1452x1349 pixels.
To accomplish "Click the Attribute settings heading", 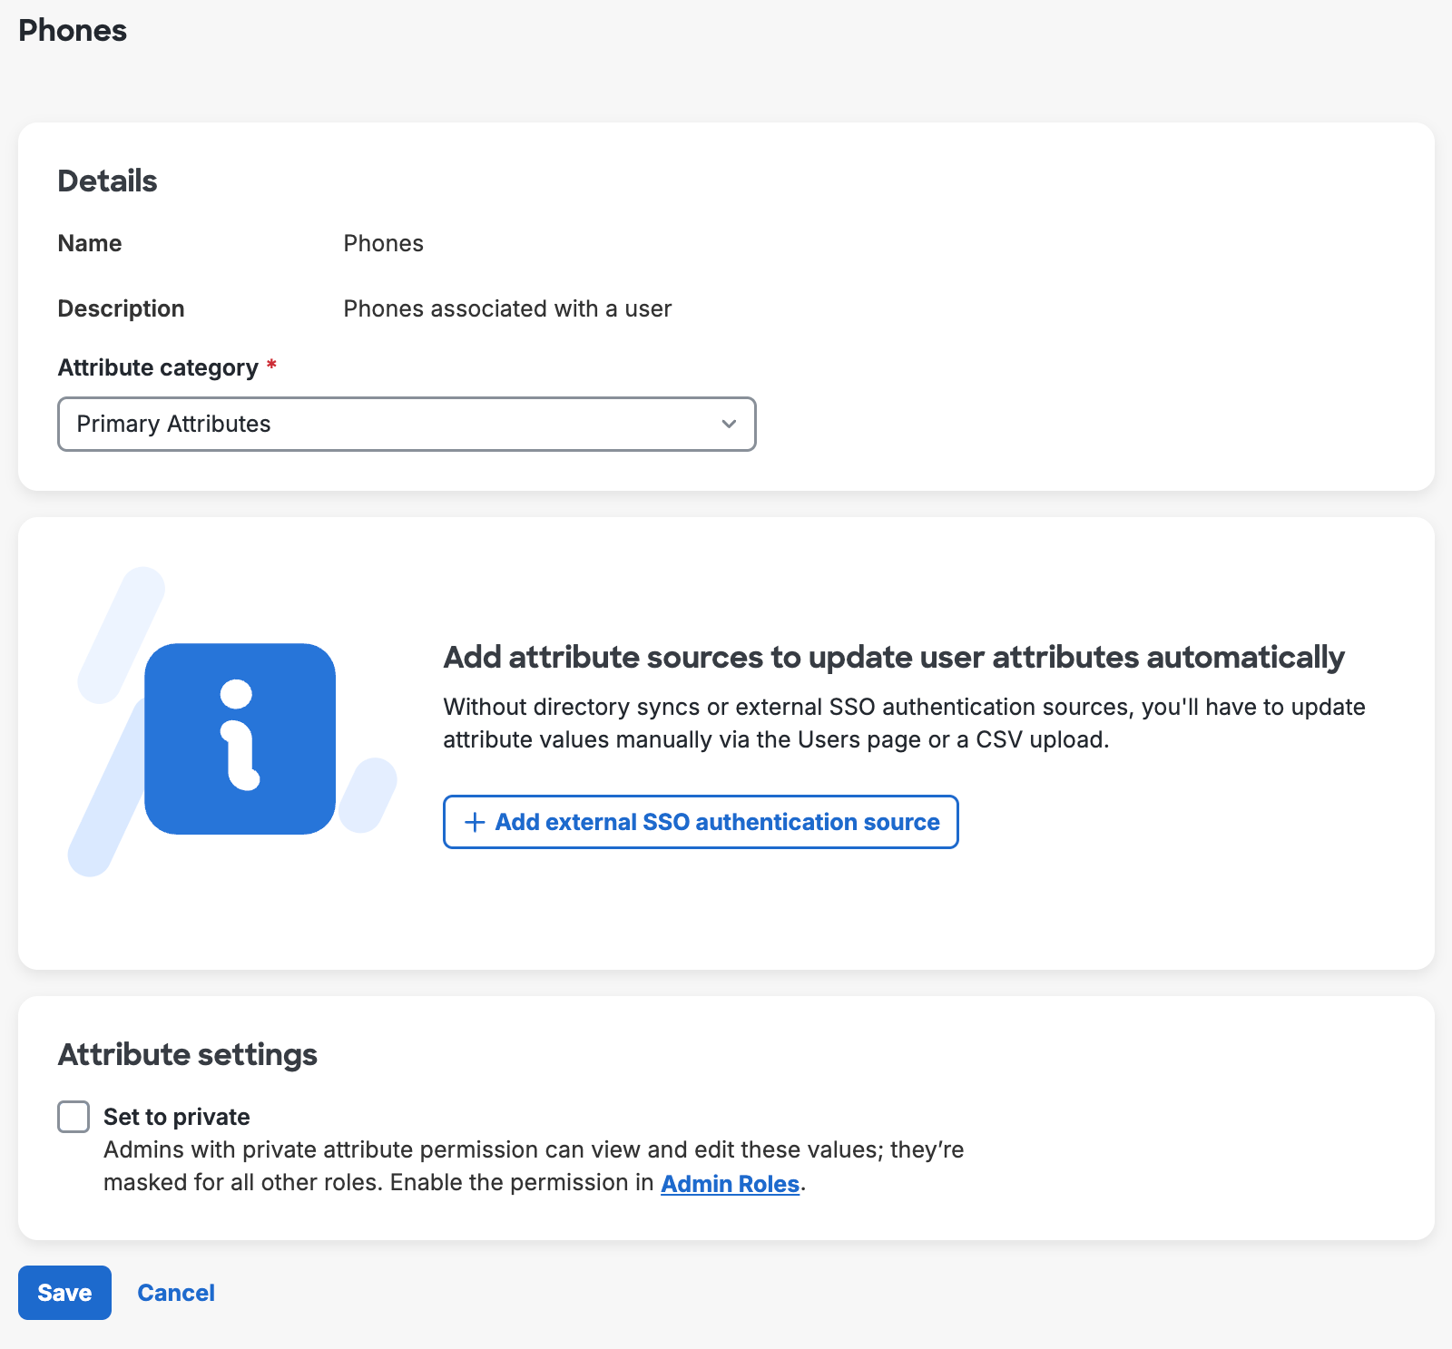I will coord(187,1054).
